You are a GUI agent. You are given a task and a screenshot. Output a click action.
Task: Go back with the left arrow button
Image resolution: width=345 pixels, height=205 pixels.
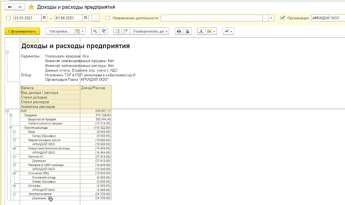coord(10,7)
